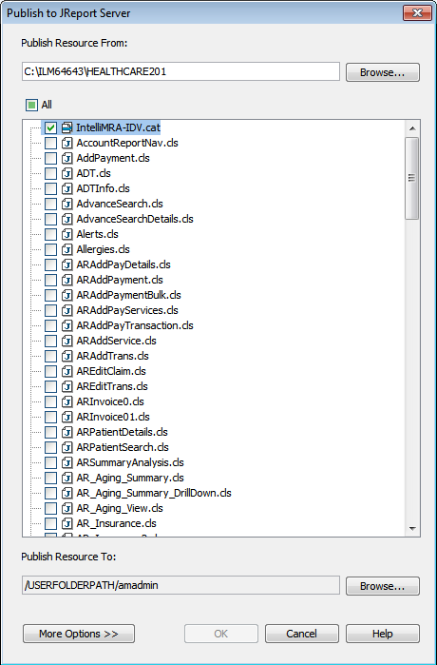Click the ARInvoice0.cls report file icon
437x665 pixels.
[66, 401]
